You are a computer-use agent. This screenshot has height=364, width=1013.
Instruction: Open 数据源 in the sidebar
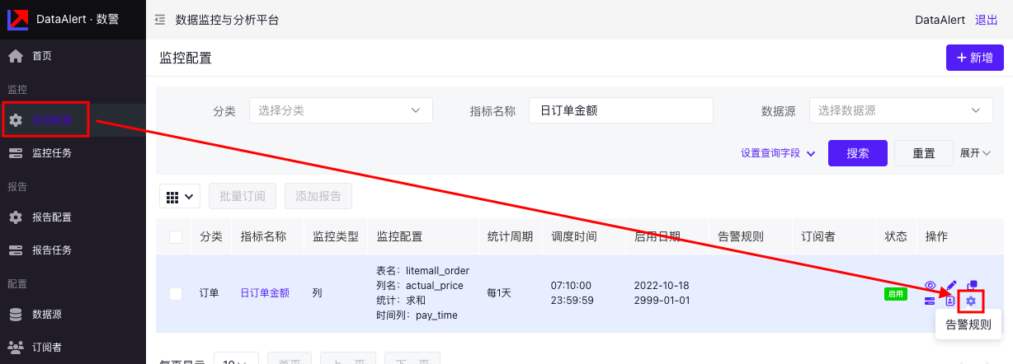(x=73, y=314)
